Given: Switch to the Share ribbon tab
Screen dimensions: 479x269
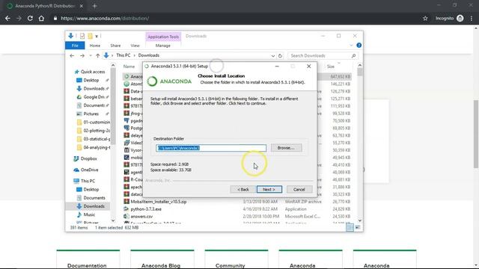Looking at the screenshot, I should tap(115, 46).
